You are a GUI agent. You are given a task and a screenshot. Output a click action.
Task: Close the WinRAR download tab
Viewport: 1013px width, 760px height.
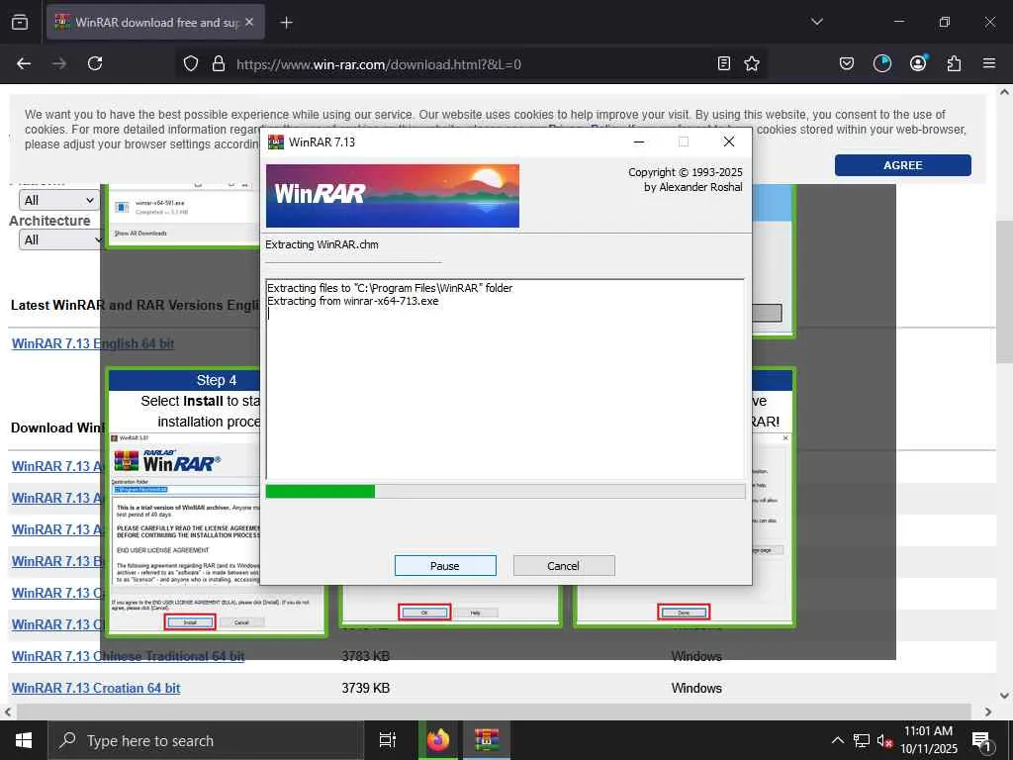tap(249, 22)
